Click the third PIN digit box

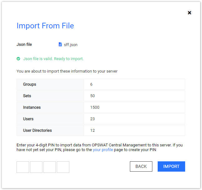point(50,167)
